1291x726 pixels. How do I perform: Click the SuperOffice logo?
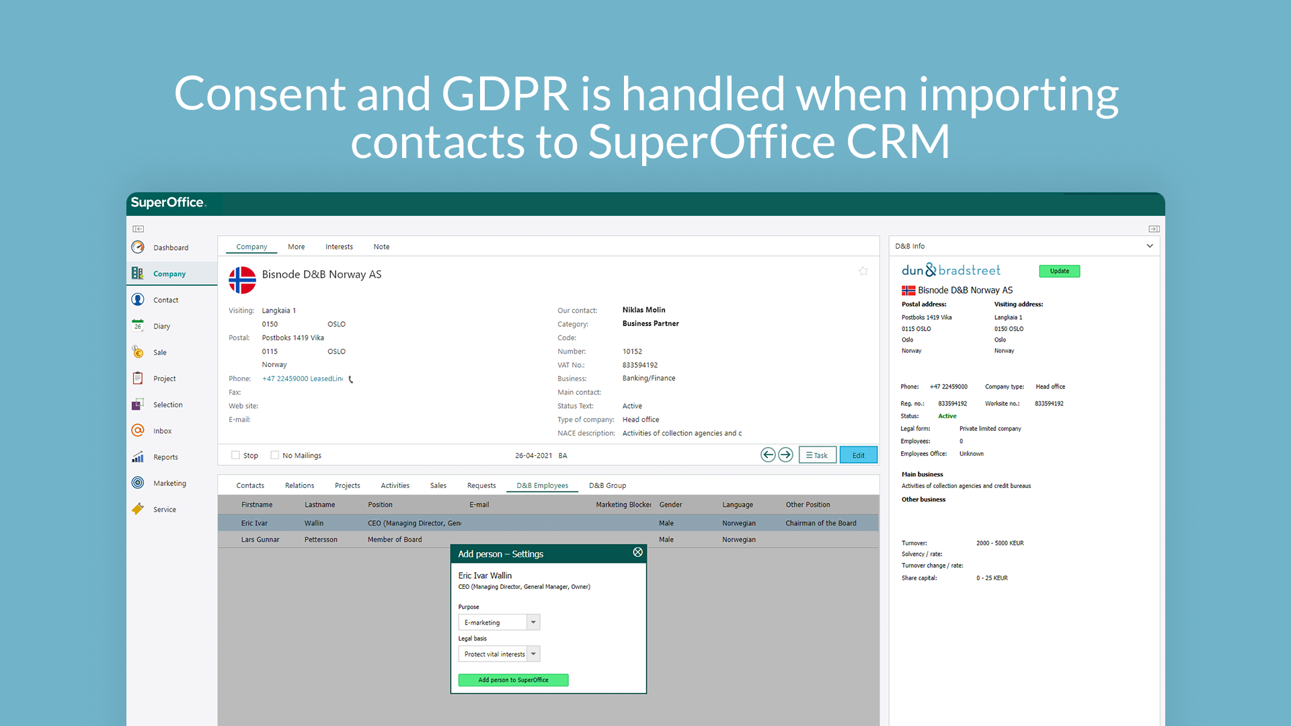click(168, 203)
